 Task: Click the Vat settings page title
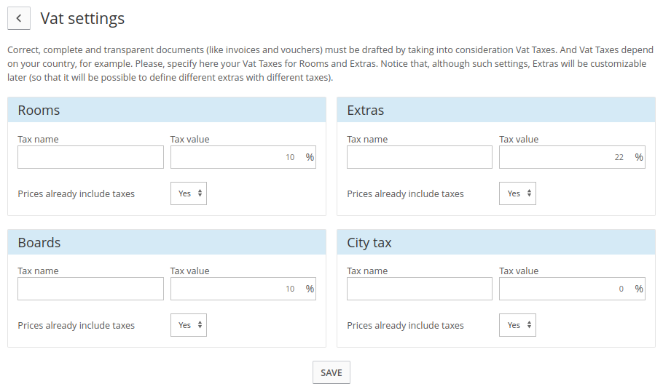[82, 19]
